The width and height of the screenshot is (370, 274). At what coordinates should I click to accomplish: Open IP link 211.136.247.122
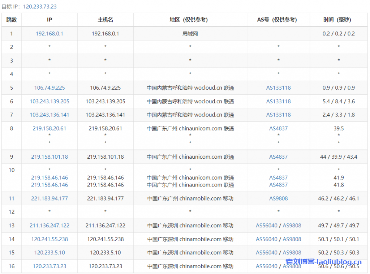(50, 225)
